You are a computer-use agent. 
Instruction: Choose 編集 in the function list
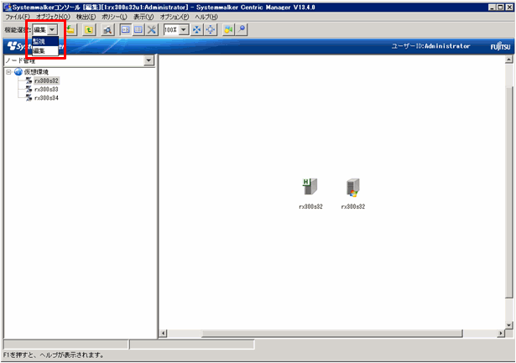45,50
